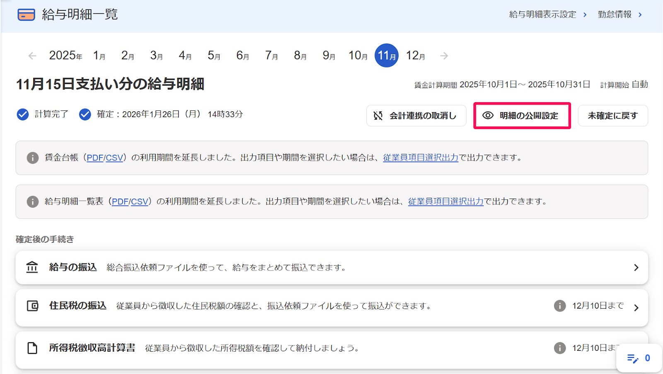663x374 pixels.
Task: Open the 給与明細一覧表 PDF link
Action: coord(120,201)
